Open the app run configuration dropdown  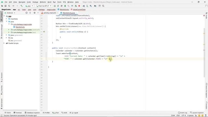pos(29,6)
